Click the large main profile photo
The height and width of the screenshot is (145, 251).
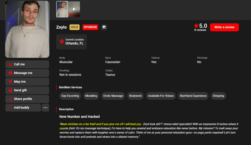[x=27, y=29]
